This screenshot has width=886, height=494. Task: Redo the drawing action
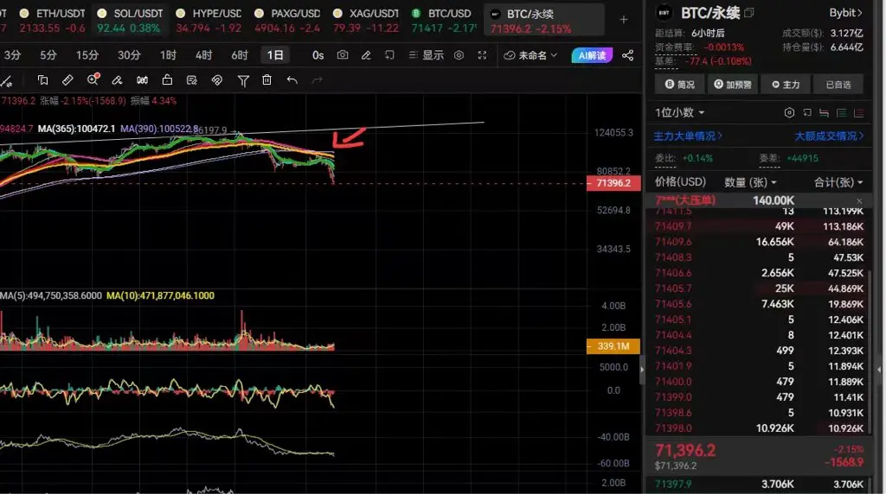[x=317, y=80]
